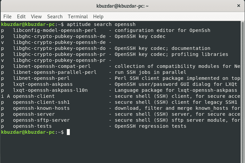The width and height of the screenshot is (245, 163).
Task: Open the File menu
Action: pyautogui.click(x=7, y=16)
